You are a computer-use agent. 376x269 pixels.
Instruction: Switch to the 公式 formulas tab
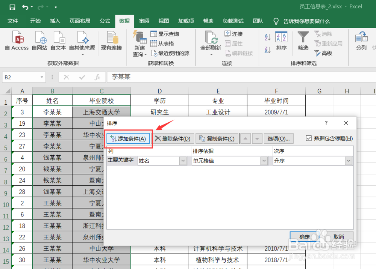(x=105, y=21)
